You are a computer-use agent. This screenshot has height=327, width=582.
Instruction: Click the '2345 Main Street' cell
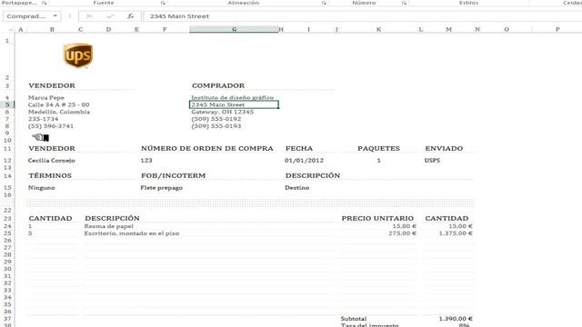234,105
